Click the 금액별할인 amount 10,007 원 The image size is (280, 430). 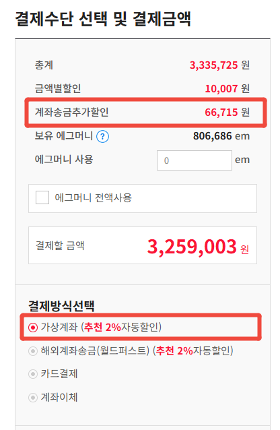[227, 88]
